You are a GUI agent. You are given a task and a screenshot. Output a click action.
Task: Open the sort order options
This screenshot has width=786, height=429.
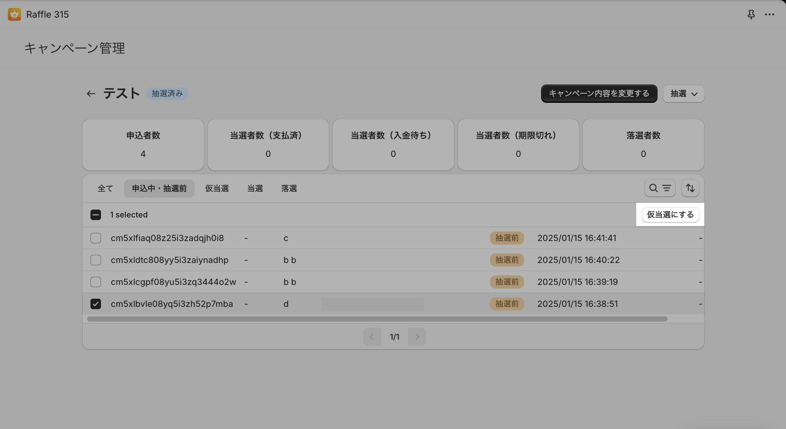tap(690, 188)
